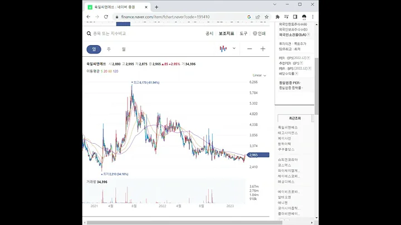Viewport: 401px width, 225px height.
Task: Click the 동일업종 등락률 link
Action: point(290,88)
